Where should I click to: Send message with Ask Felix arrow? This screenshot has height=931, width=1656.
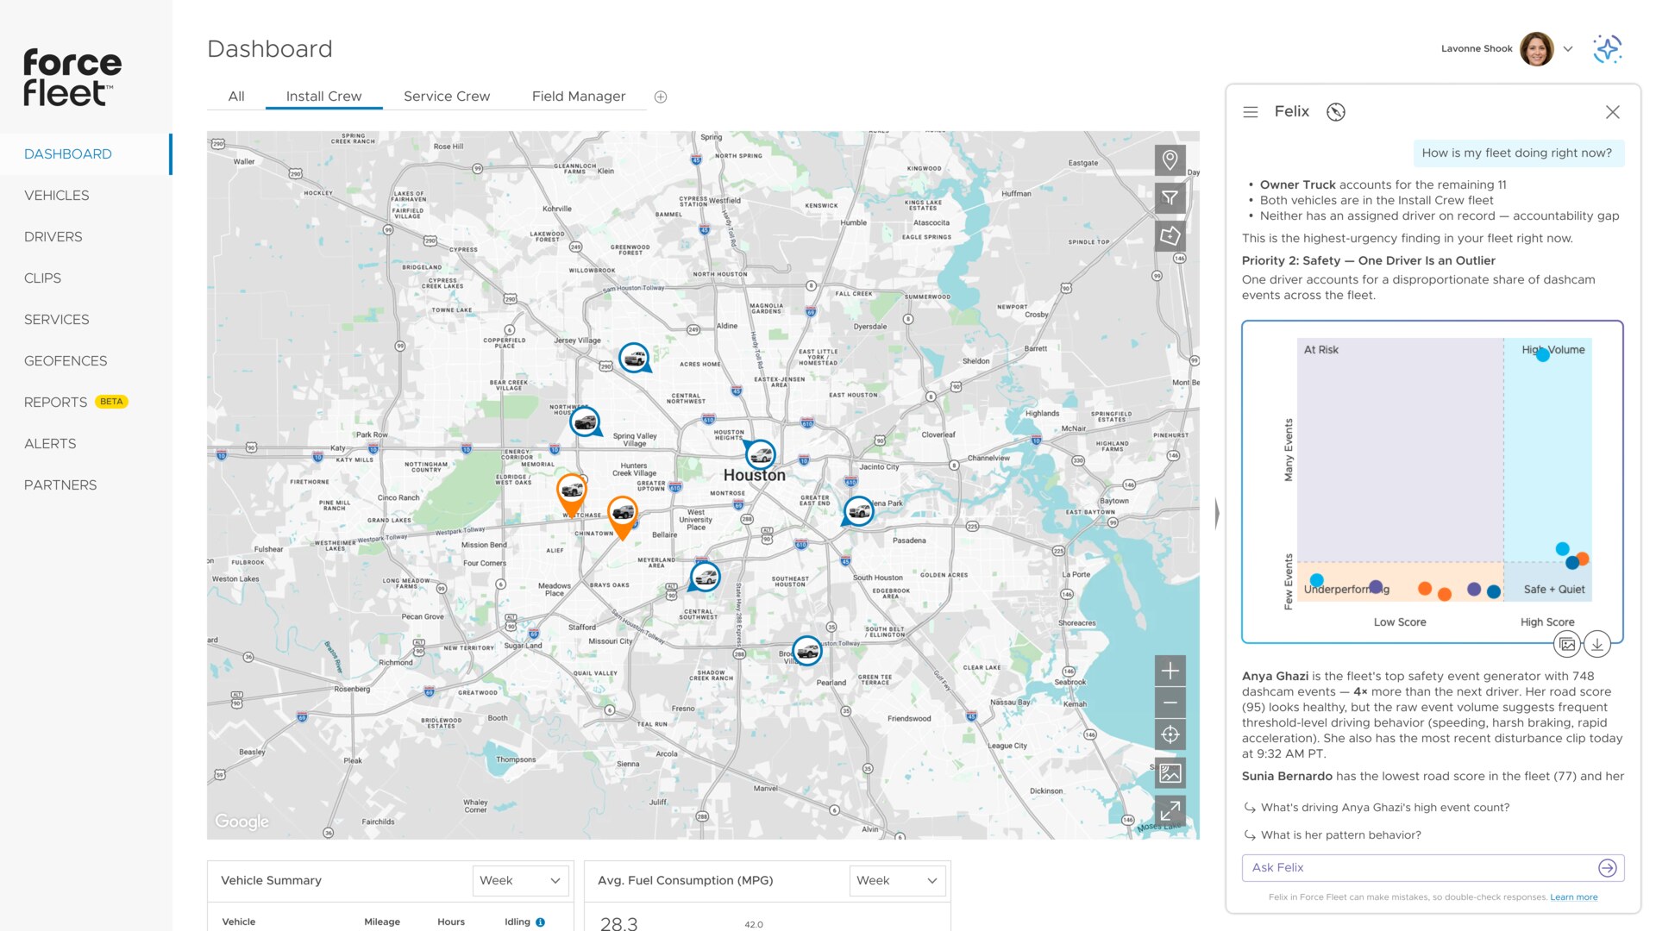1608,868
